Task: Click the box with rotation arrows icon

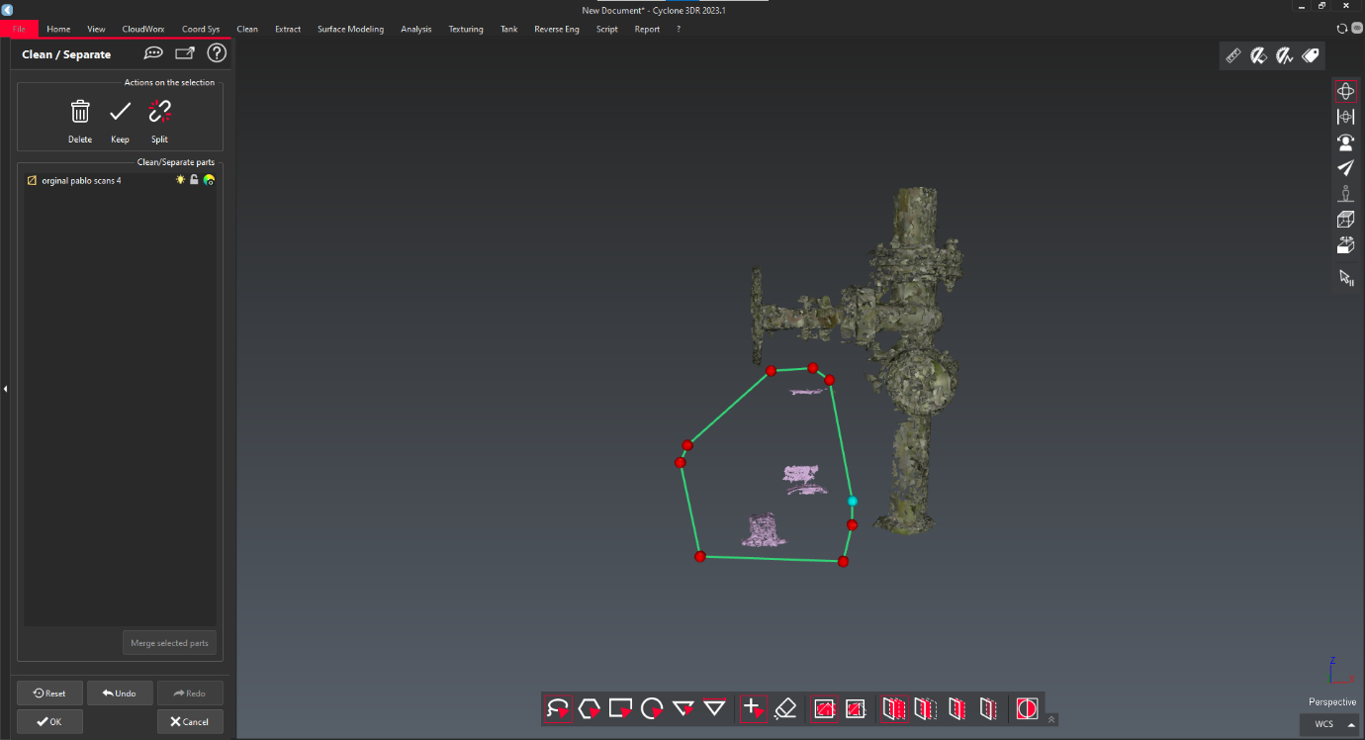Action: pyautogui.click(x=1345, y=244)
